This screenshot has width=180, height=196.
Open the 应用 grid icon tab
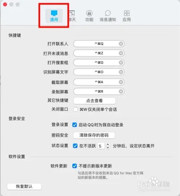127,16
